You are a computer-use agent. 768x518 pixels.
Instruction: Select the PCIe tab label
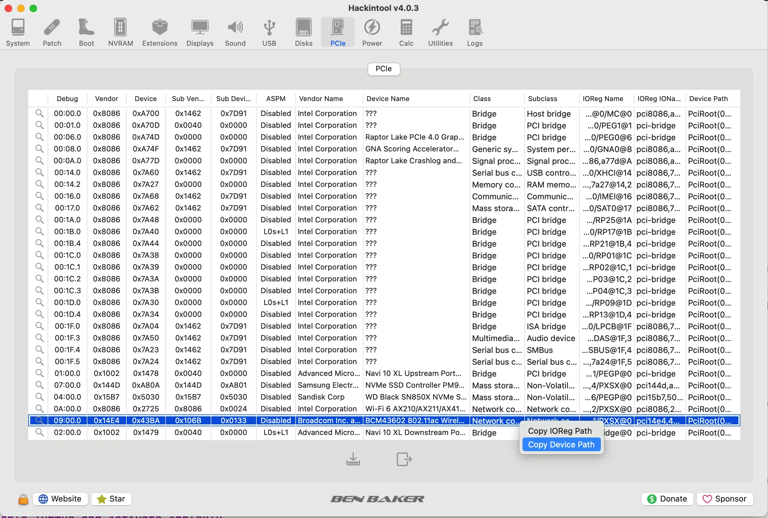(383, 69)
